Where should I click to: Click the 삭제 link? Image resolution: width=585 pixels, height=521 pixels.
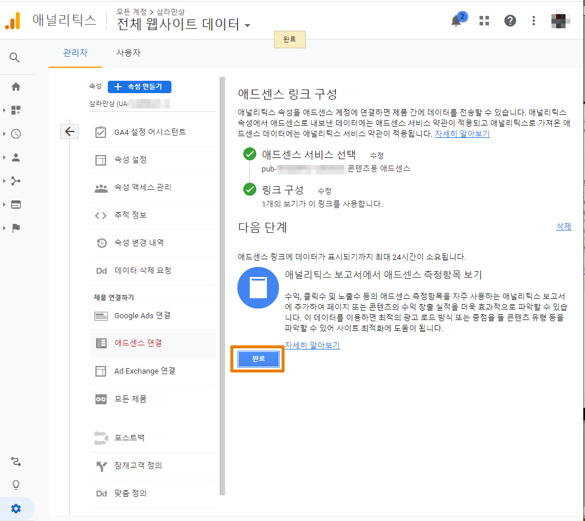[x=563, y=226]
